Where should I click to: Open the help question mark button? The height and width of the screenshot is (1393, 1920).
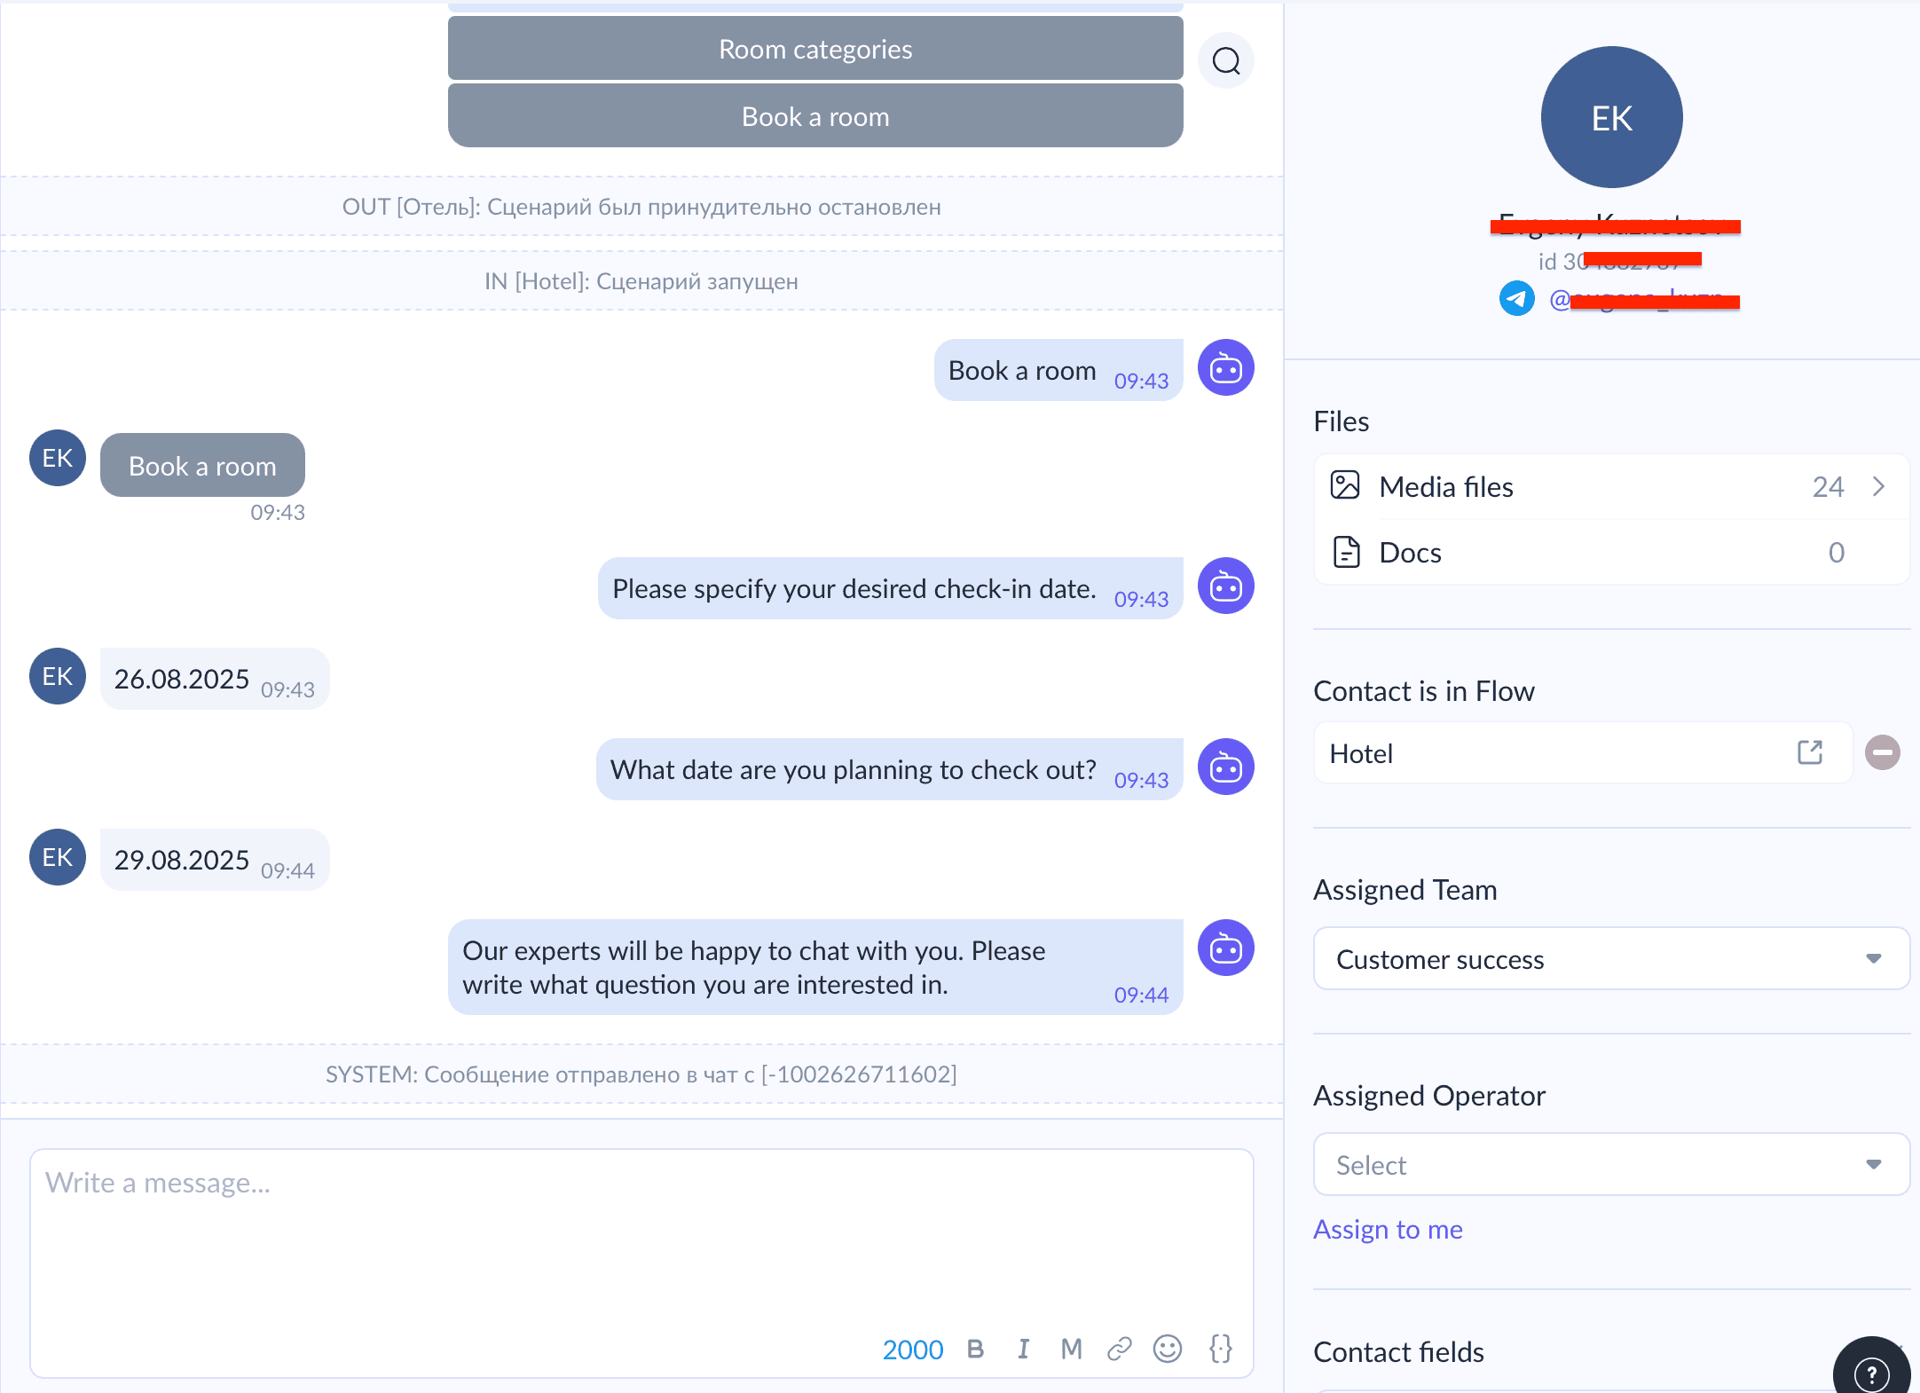click(1871, 1373)
